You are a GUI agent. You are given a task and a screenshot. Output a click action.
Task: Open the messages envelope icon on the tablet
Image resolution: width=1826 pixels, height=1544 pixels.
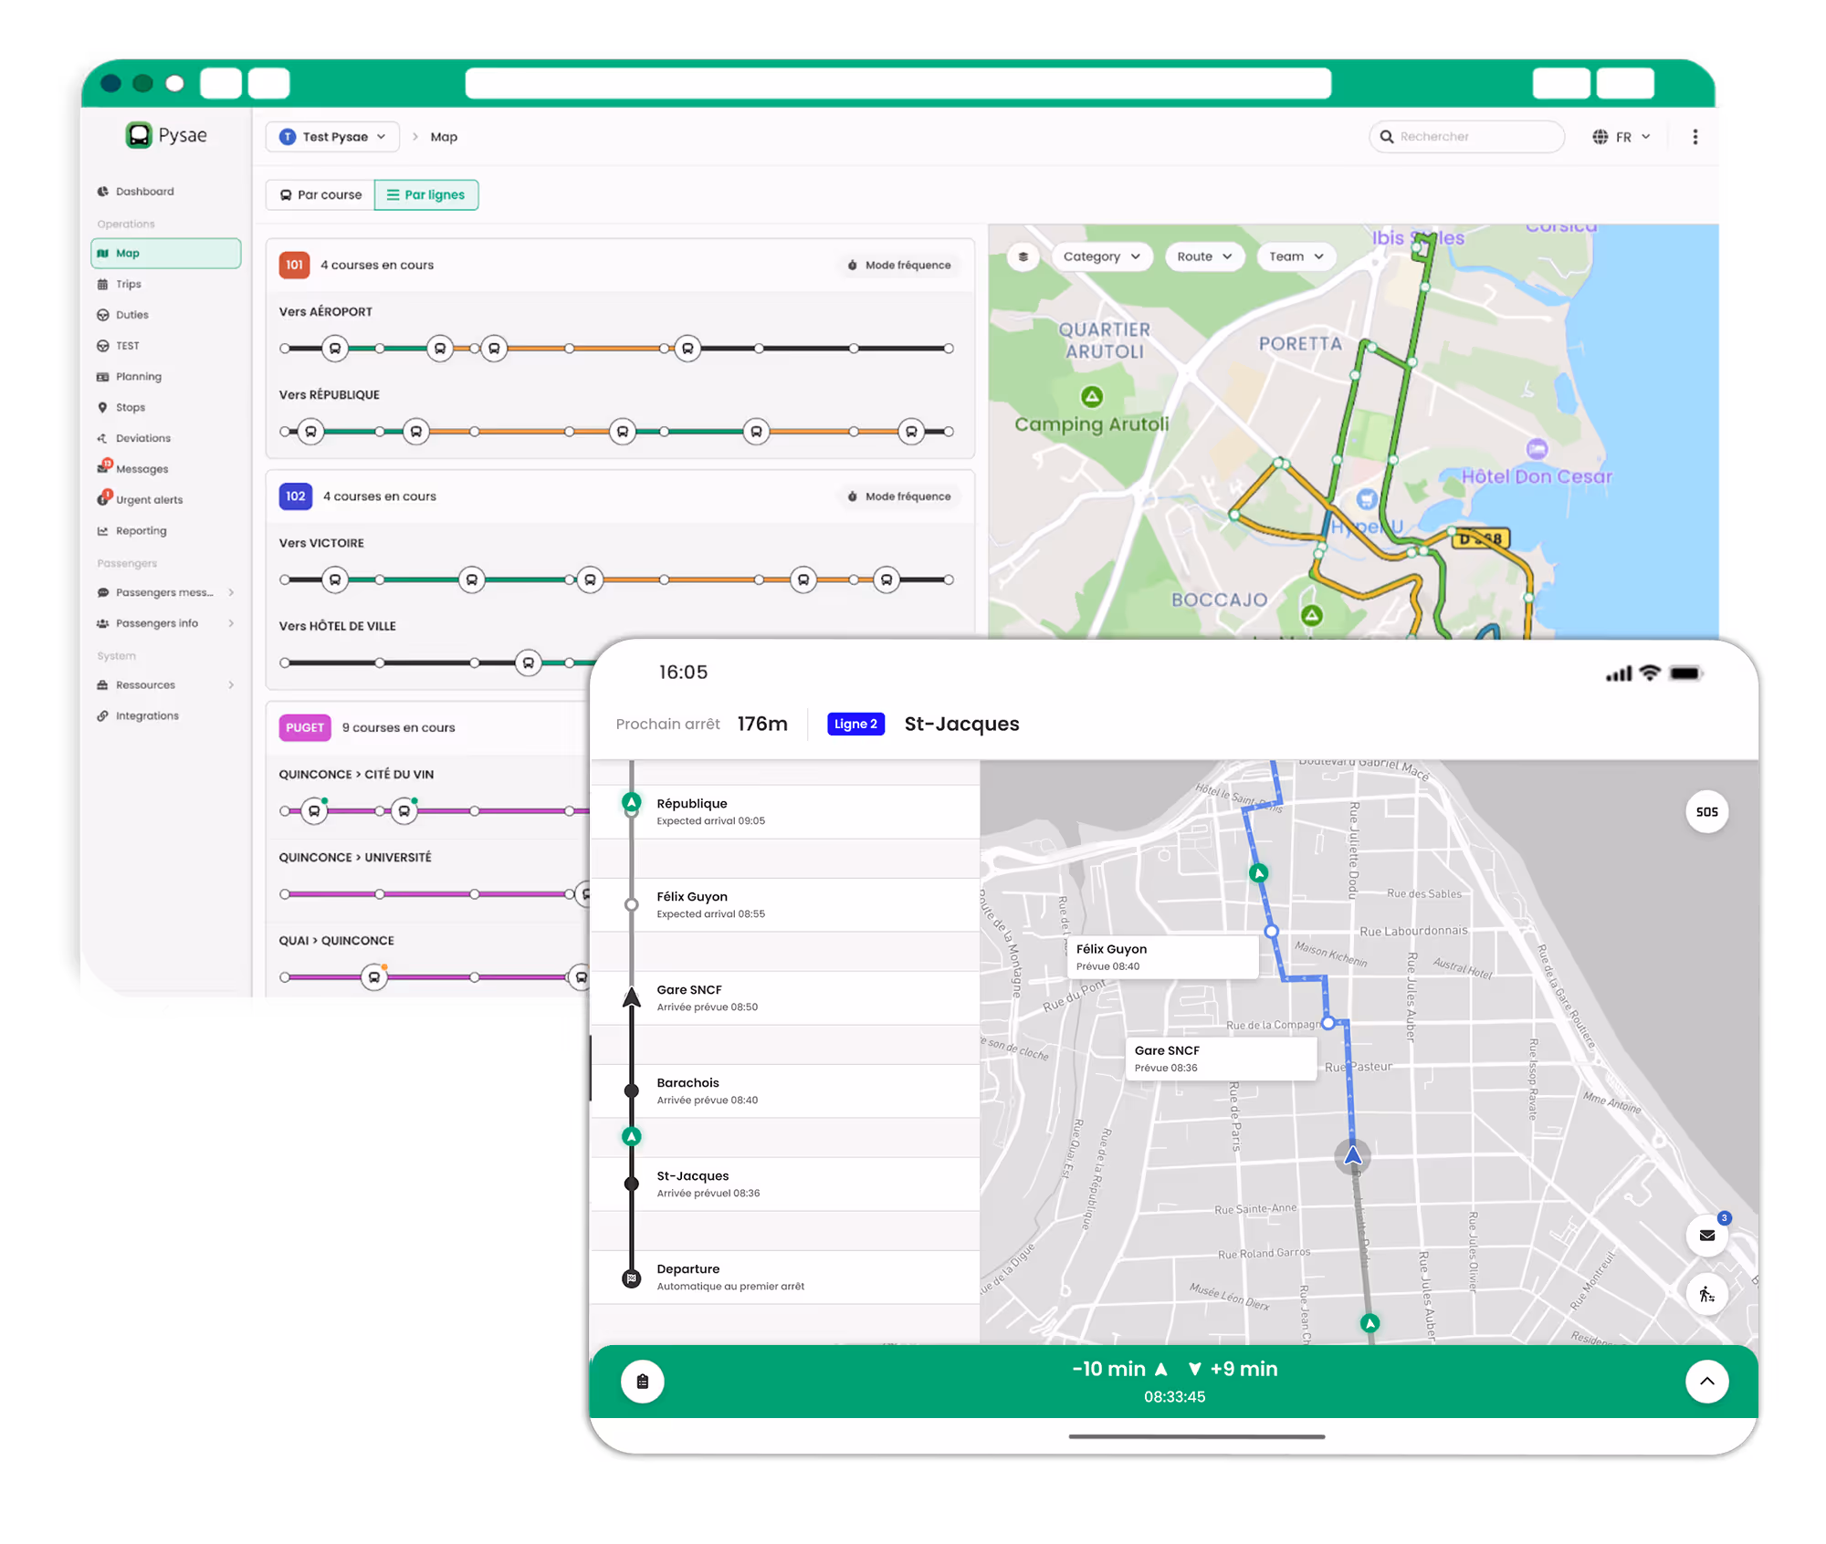tap(1705, 1236)
